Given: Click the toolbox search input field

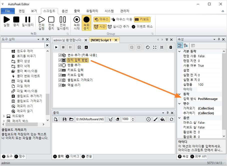Looking at the screenshot, I should pos(23,45).
